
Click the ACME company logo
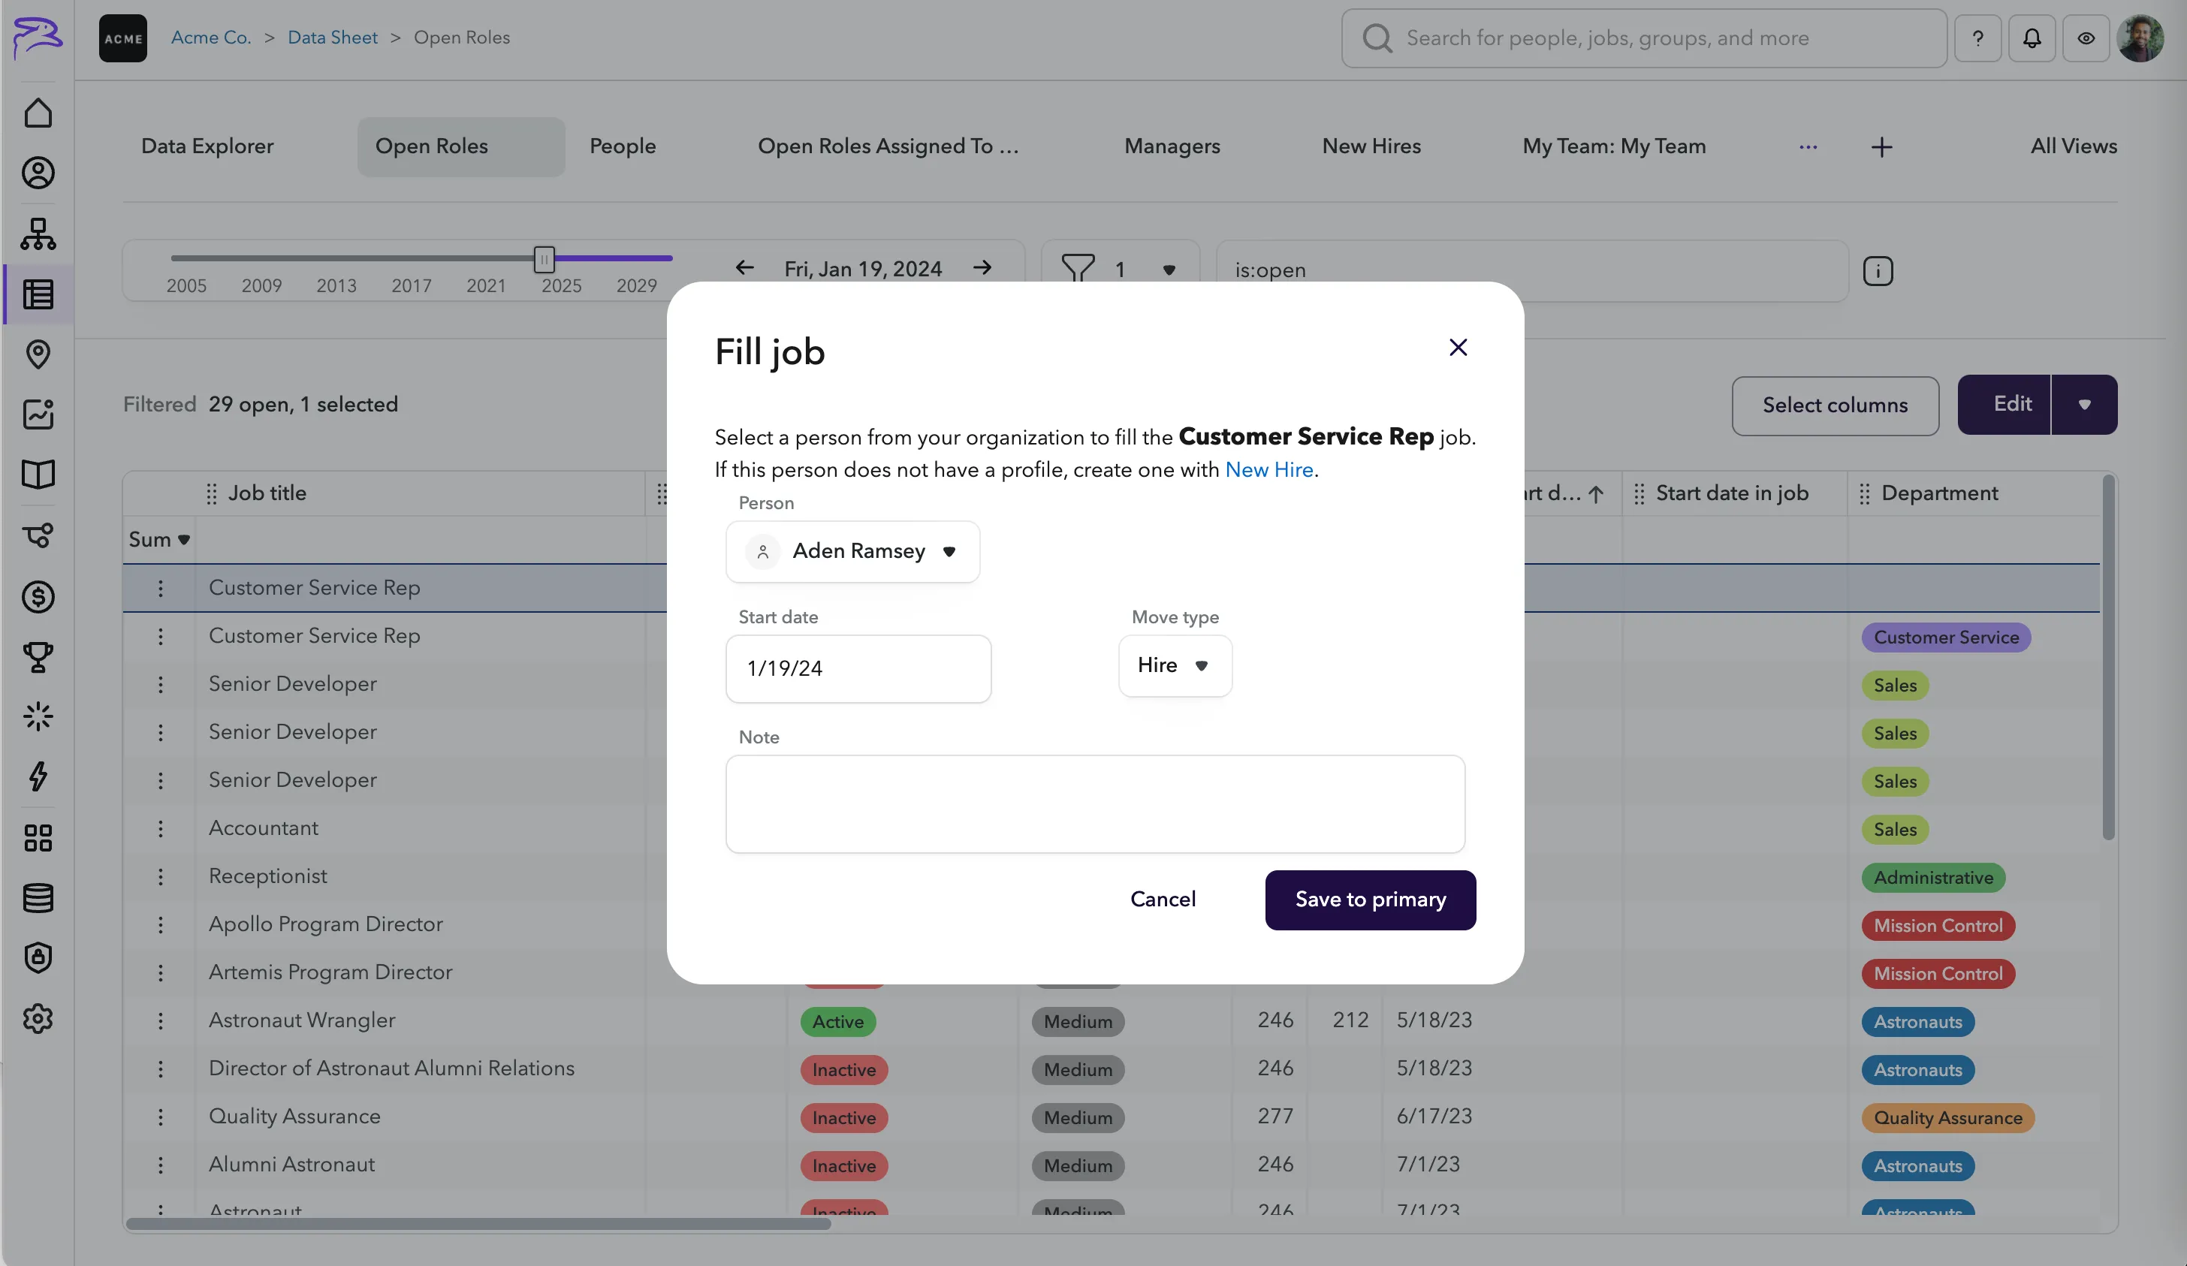[x=123, y=38]
